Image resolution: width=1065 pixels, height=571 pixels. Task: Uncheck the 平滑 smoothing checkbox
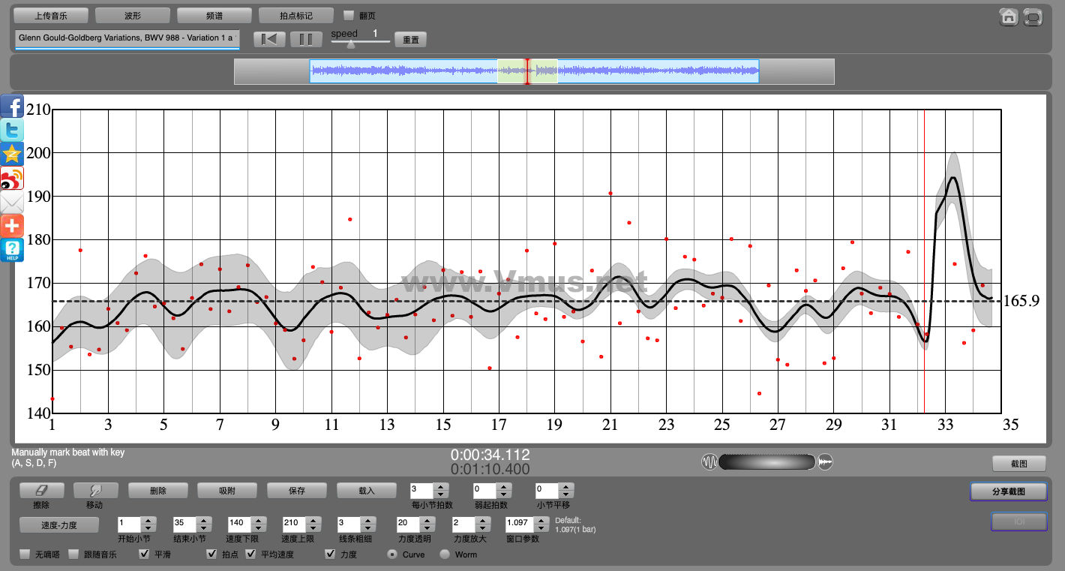coord(144,554)
